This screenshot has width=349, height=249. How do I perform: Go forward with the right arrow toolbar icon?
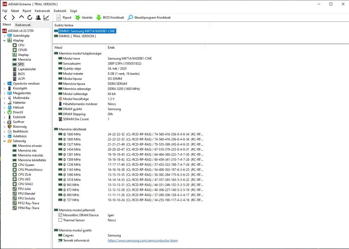13,18
